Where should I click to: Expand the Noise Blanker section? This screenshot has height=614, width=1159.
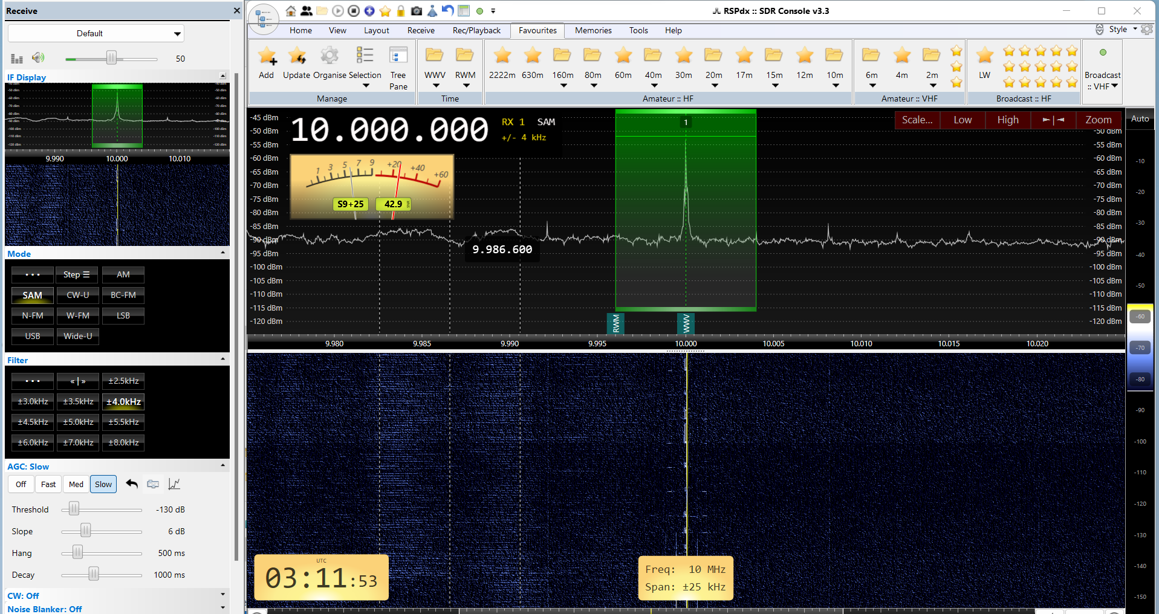point(223,607)
